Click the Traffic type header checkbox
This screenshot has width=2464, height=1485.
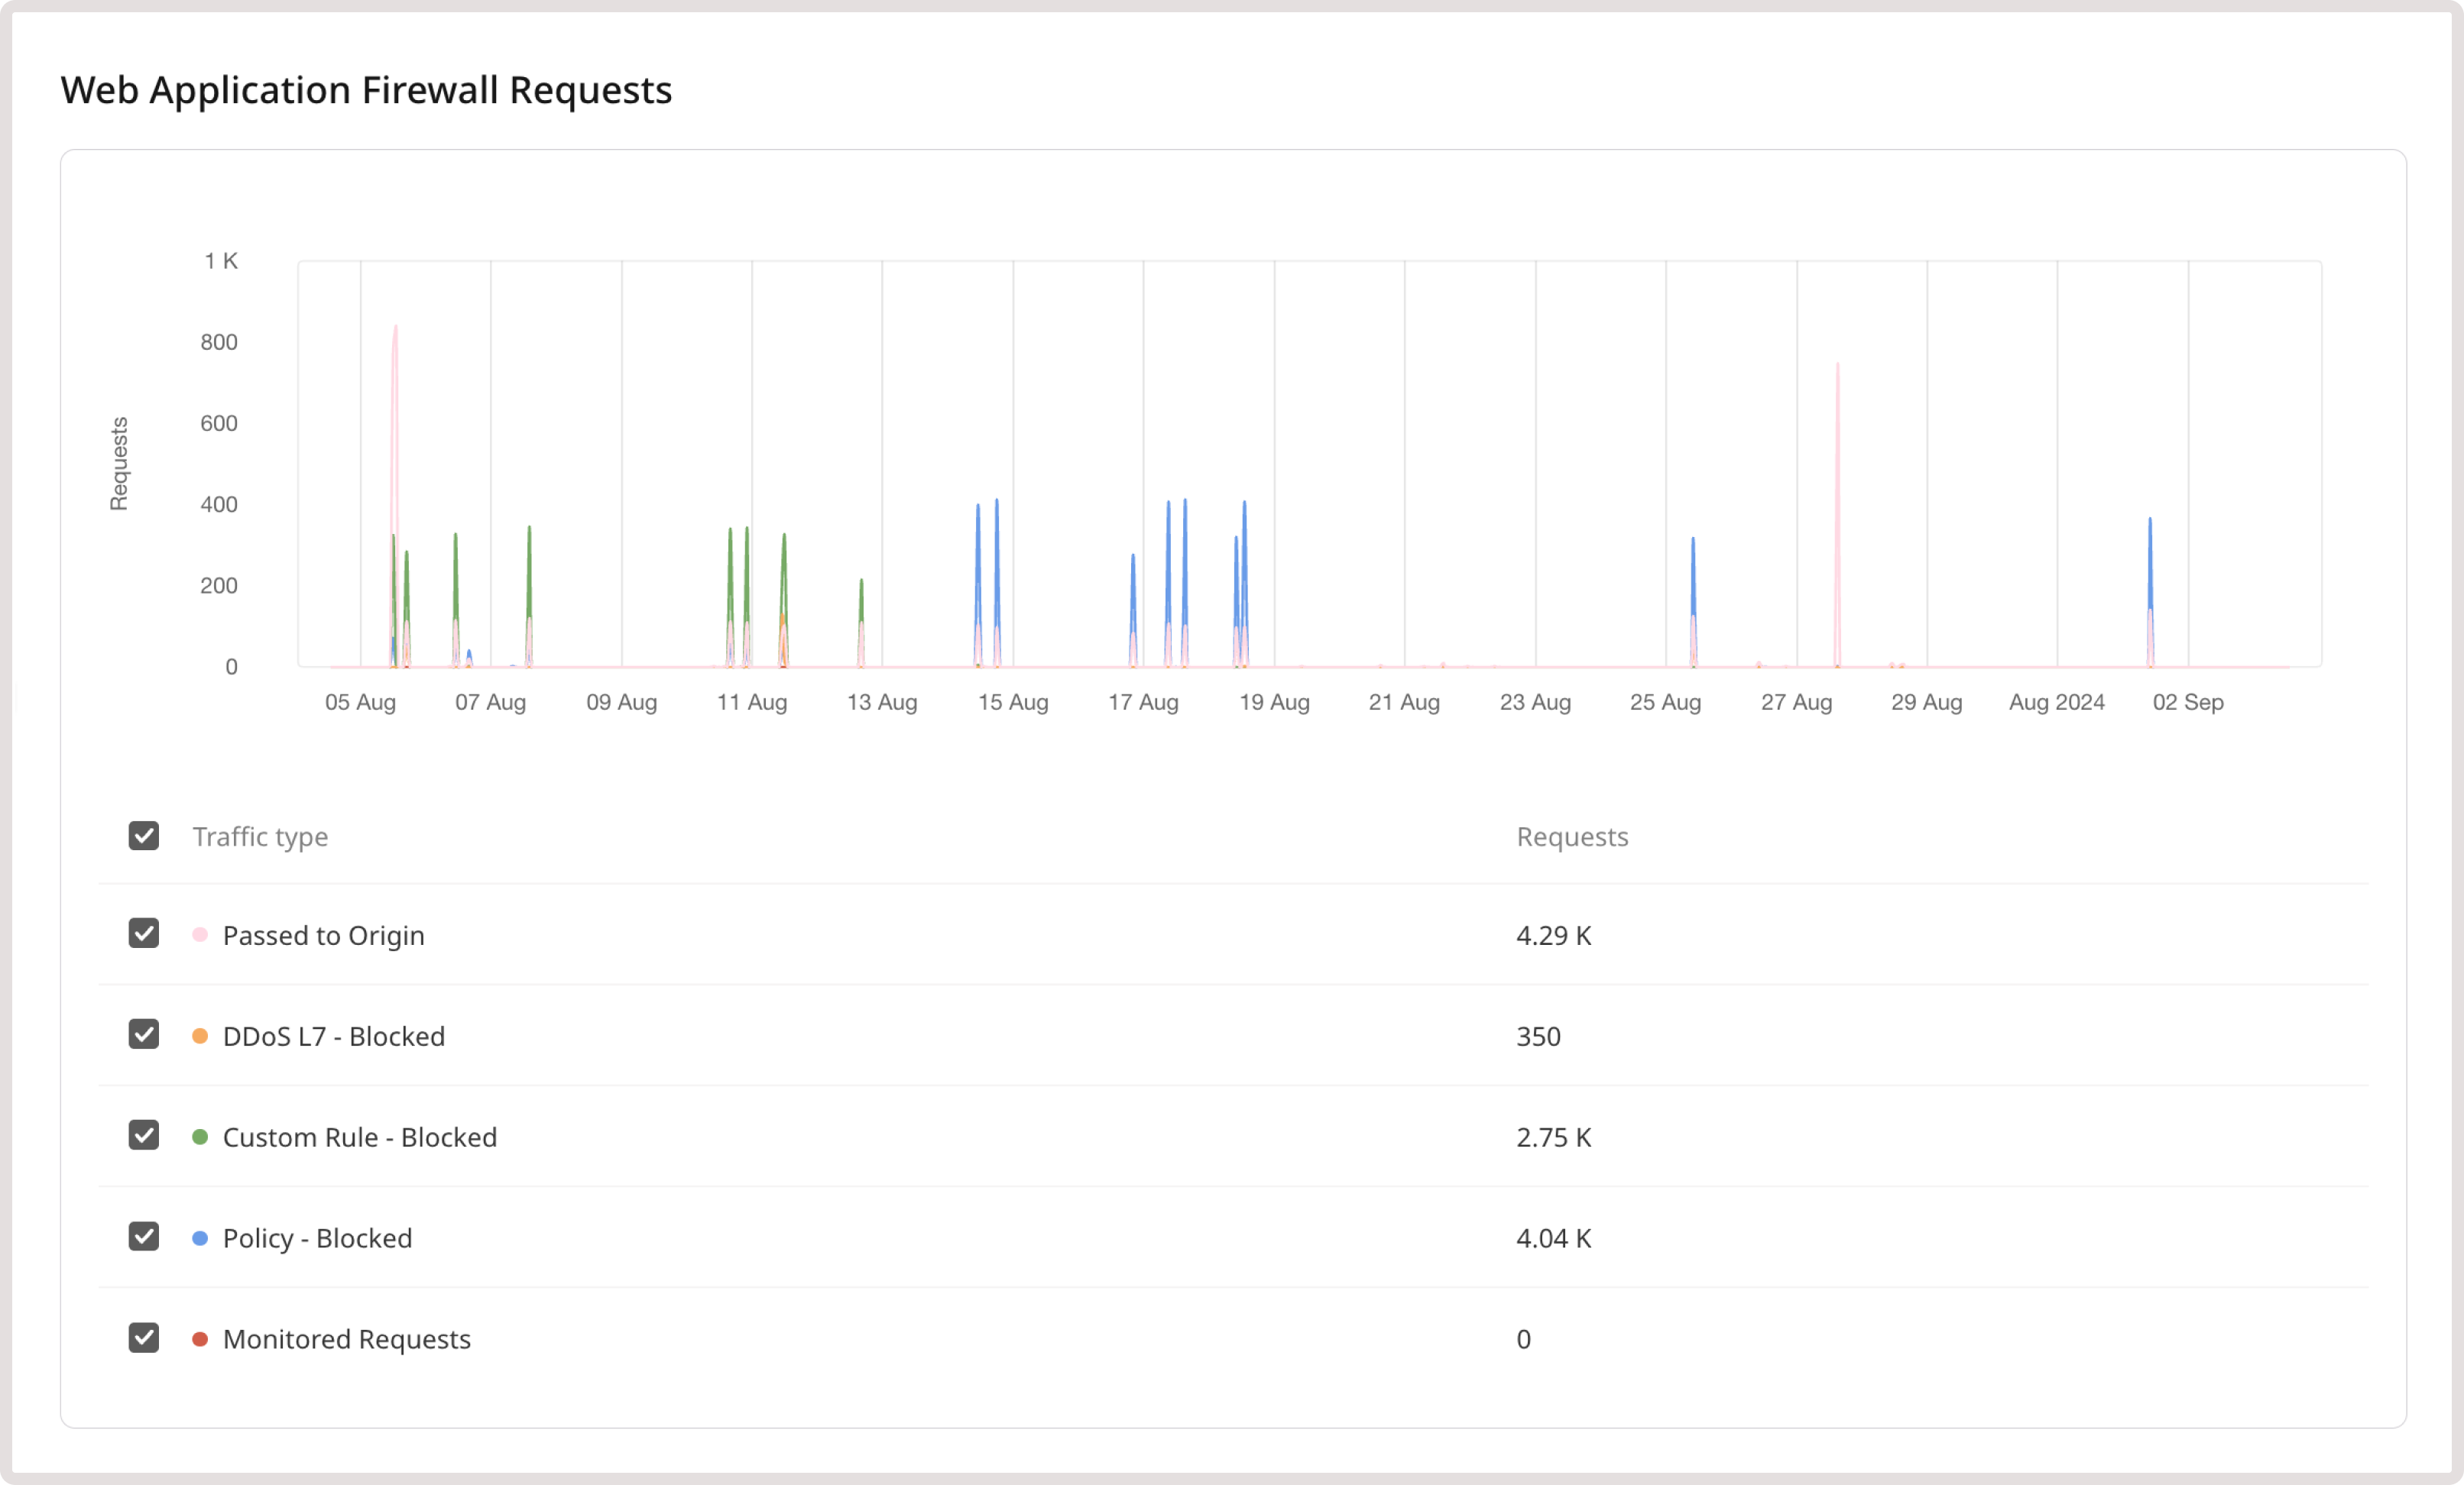(144, 836)
